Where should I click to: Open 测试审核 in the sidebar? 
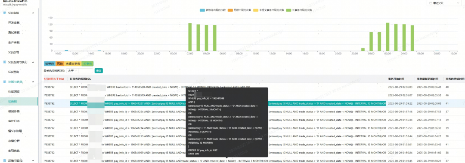(x=14, y=33)
